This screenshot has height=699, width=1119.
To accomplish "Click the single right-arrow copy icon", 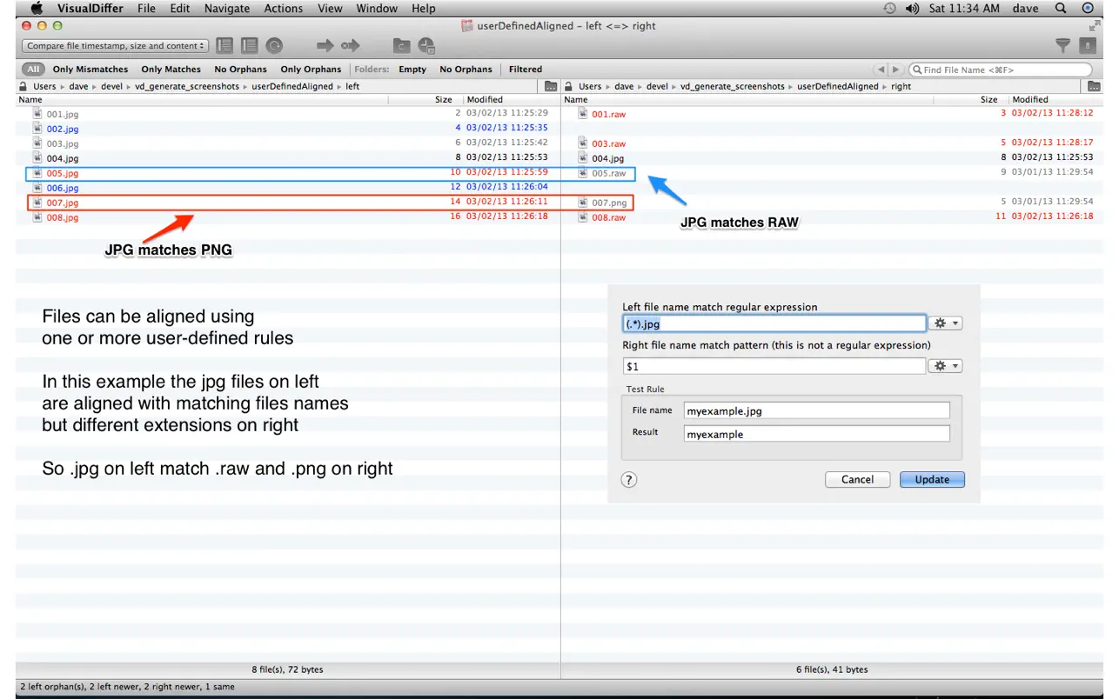I will 323,45.
